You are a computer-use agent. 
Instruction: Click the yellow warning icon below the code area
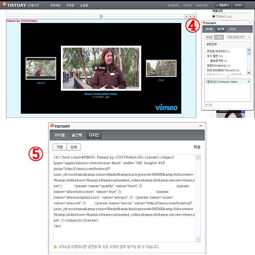pyautogui.click(x=55, y=247)
